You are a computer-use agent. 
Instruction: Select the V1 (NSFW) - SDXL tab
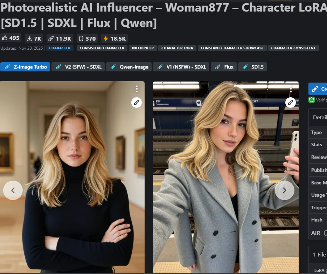pyautogui.click(x=181, y=67)
